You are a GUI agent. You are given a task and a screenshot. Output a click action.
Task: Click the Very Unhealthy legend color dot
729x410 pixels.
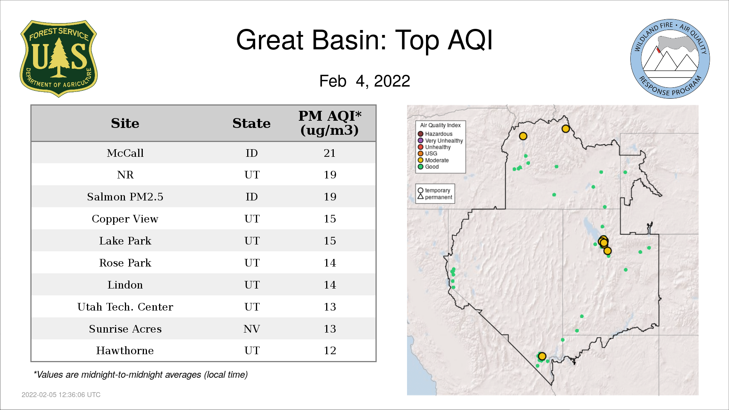pos(420,140)
